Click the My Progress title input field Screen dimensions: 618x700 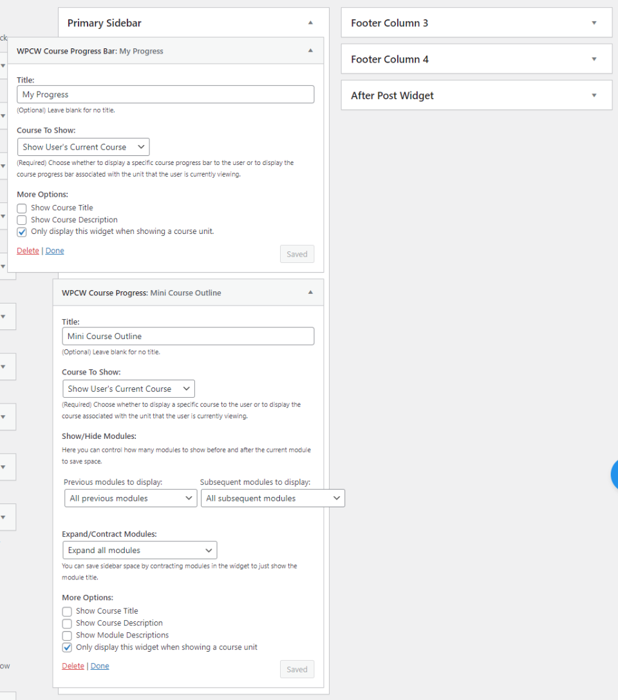pyautogui.click(x=165, y=95)
